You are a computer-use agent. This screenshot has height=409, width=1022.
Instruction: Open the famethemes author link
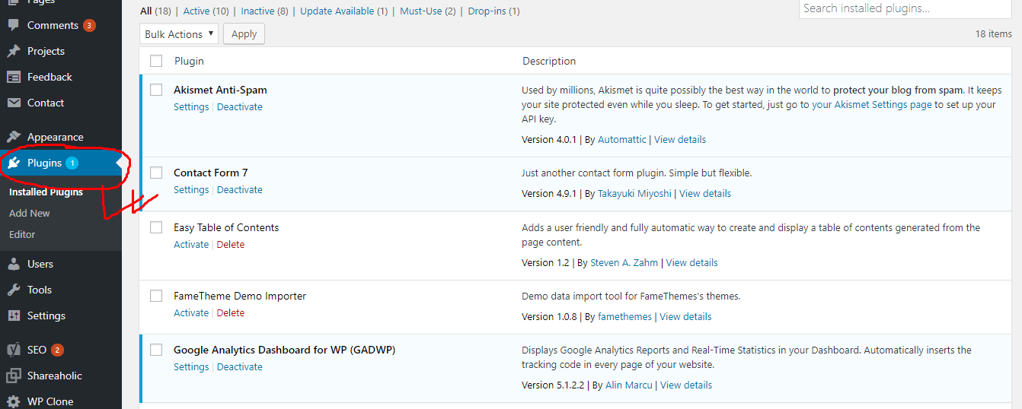pyautogui.click(x=625, y=317)
